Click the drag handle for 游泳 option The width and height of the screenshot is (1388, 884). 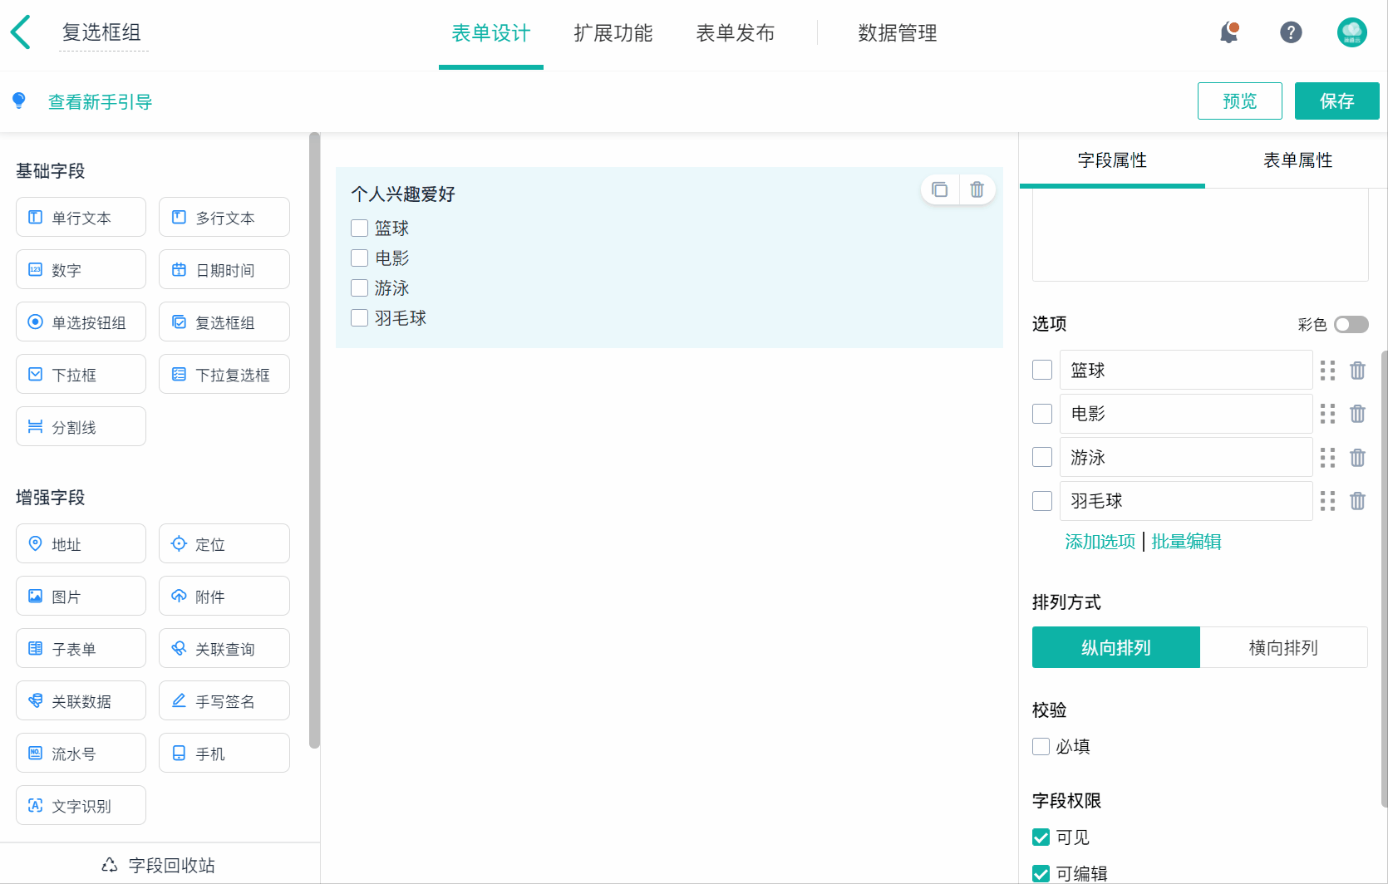tap(1327, 458)
